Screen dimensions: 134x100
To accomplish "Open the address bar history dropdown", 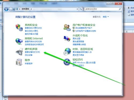I will pos(77,9).
